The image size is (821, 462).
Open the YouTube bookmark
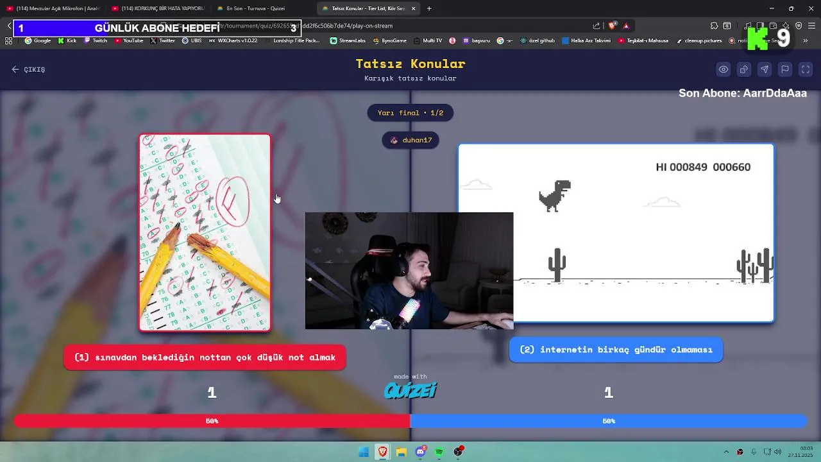coord(129,40)
